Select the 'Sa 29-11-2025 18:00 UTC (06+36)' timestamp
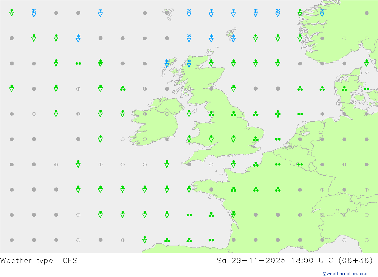Viewport: 378px width, 277px height. 294,261
